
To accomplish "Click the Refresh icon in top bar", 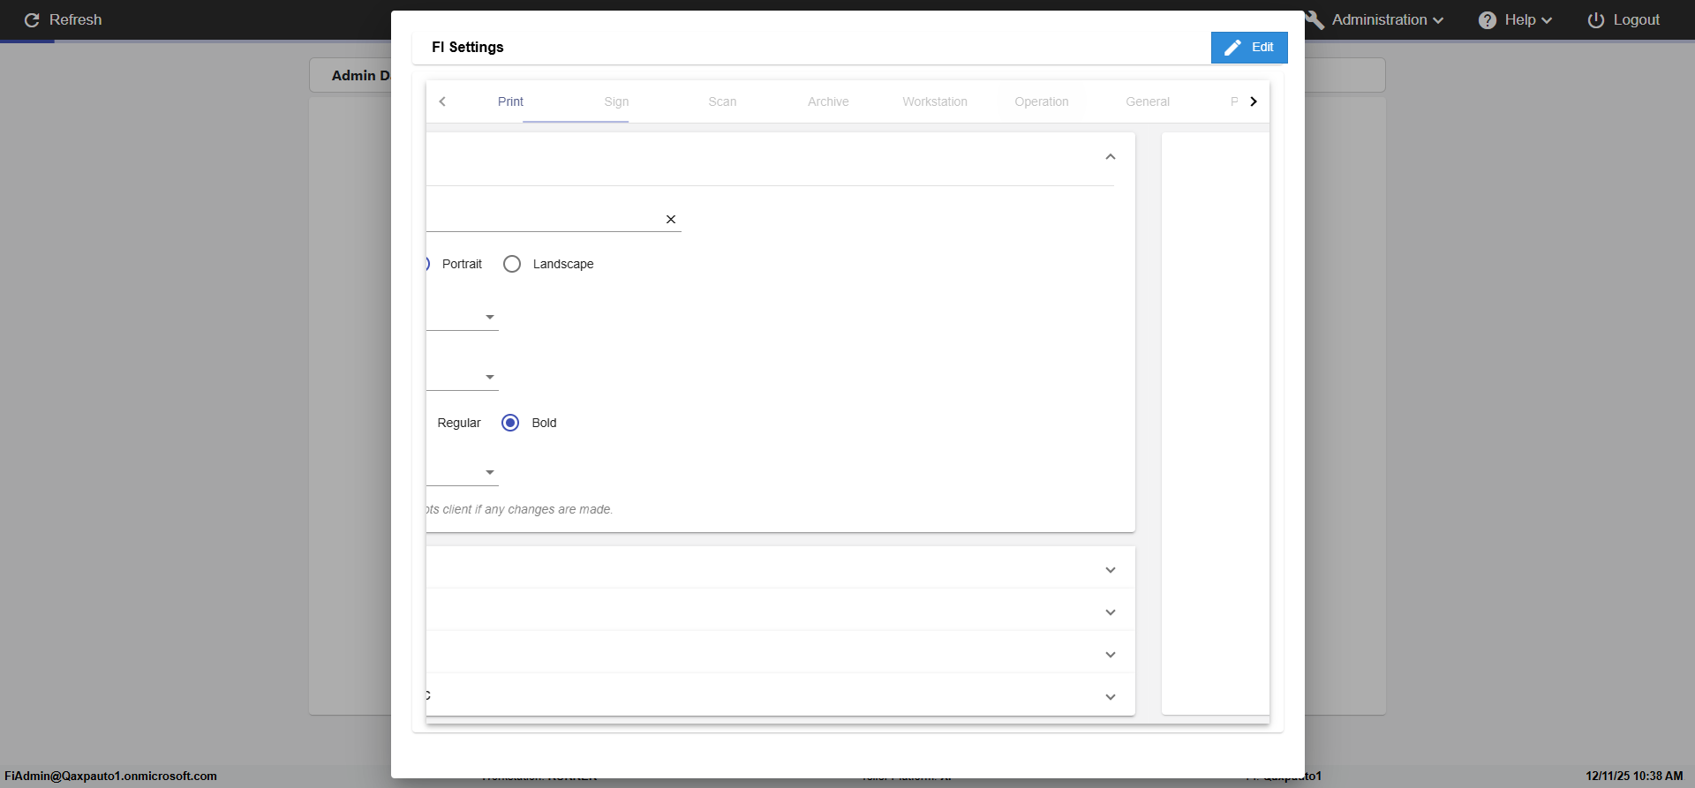I will click(x=32, y=19).
